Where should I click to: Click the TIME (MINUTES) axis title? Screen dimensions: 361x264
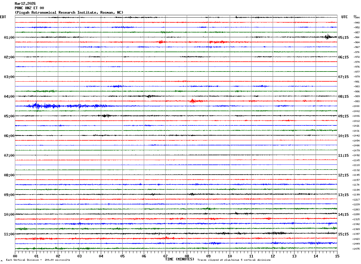[x=180, y=259]
